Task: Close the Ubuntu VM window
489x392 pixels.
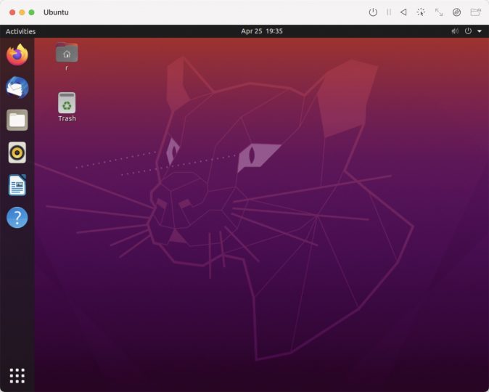Action: pos(12,12)
